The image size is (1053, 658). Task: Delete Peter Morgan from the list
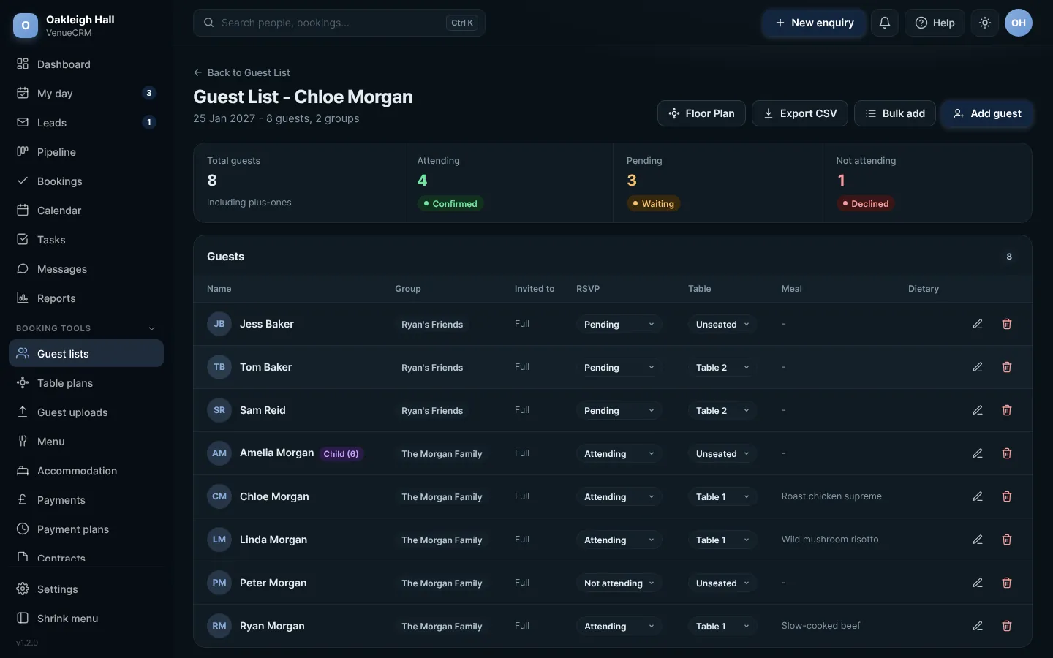tap(1007, 583)
